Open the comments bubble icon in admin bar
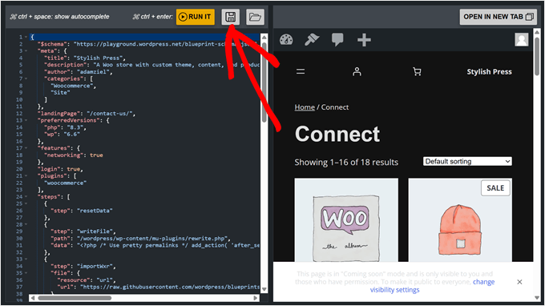 click(x=337, y=40)
